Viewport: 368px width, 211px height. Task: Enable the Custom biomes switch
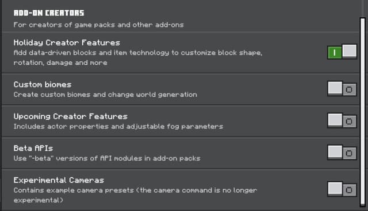(x=342, y=89)
